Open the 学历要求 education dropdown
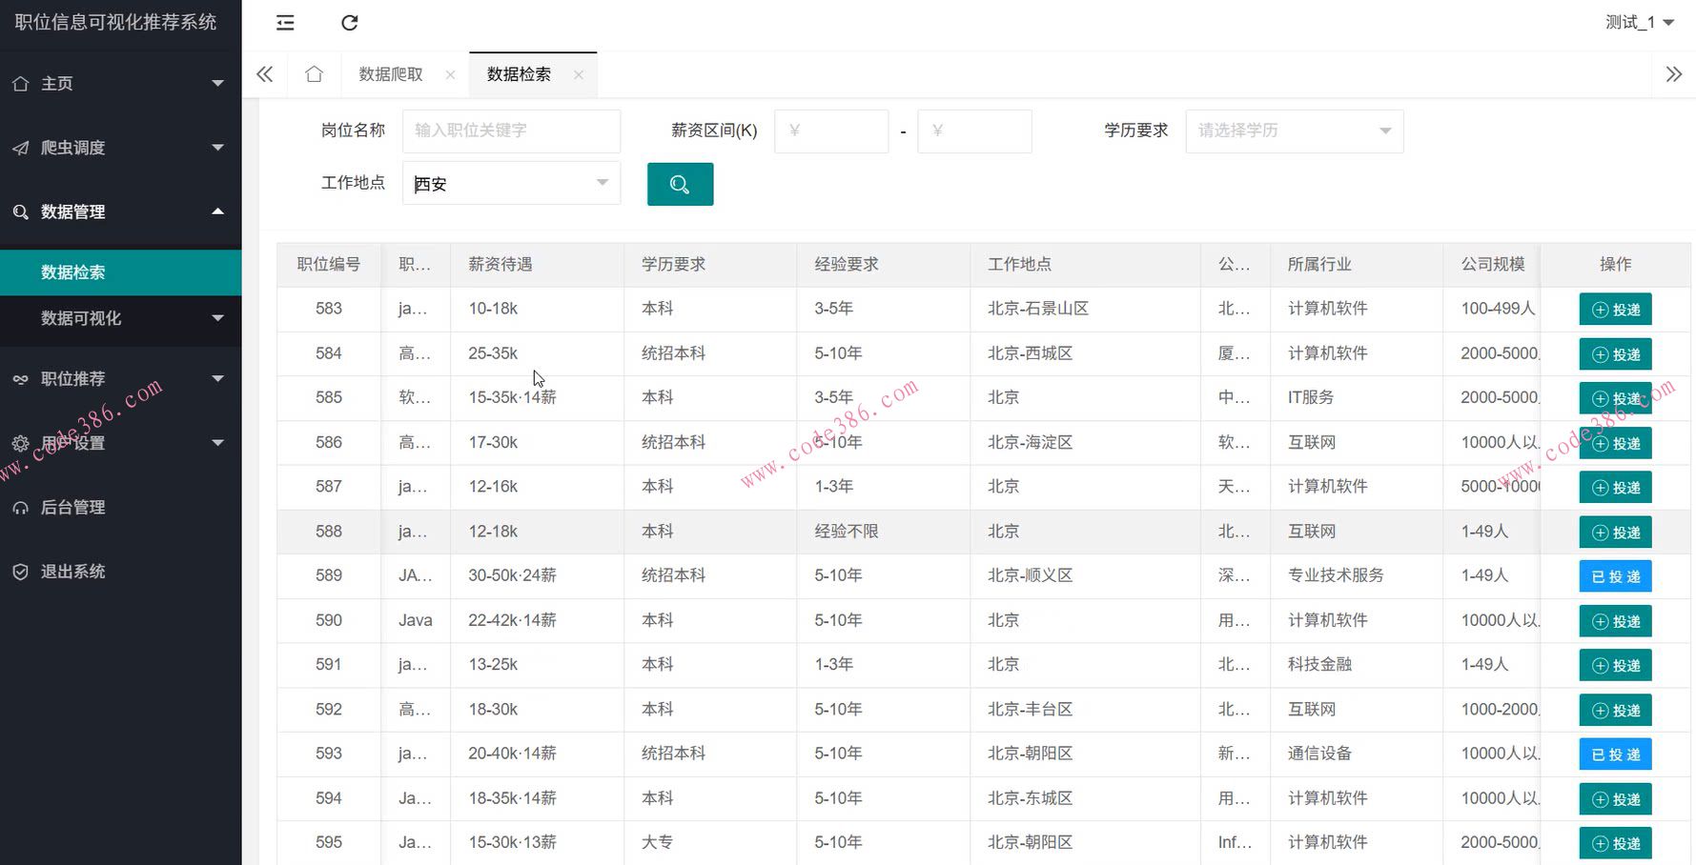This screenshot has width=1696, height=865. click(1293, 131)
